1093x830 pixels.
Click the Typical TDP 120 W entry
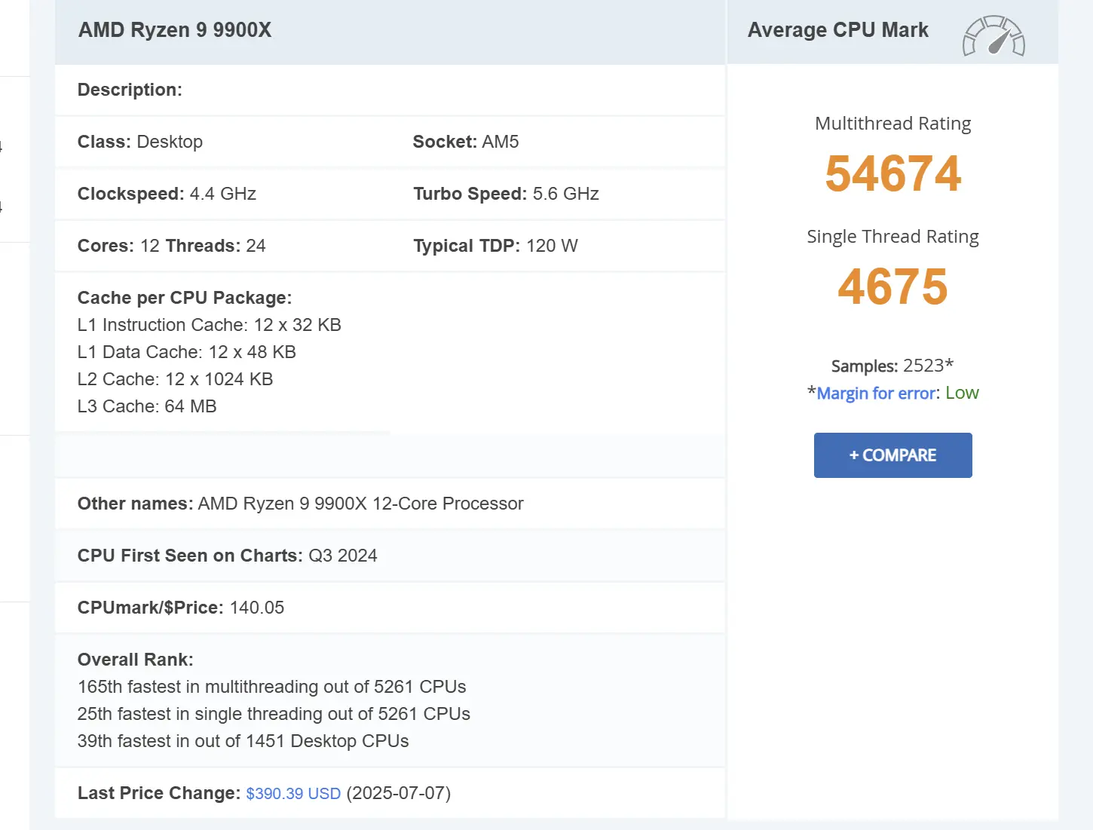coord(495,246)
